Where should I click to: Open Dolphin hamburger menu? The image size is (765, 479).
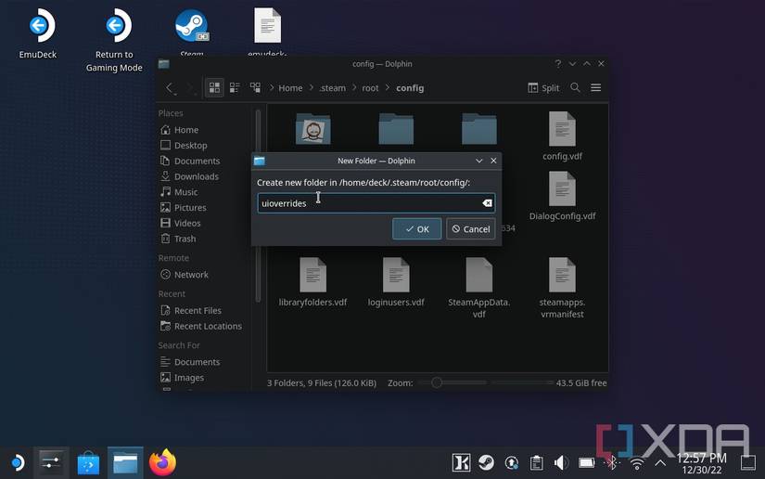pyautogui.click(x=596, y=87)
